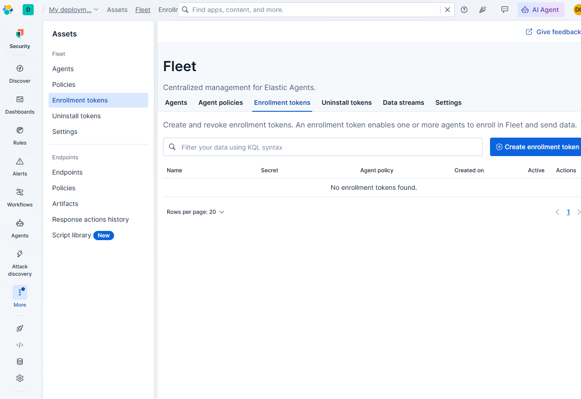The image size is (581, 399).
Task: Open Workflows from the sidebar
Action: point(20,198)
